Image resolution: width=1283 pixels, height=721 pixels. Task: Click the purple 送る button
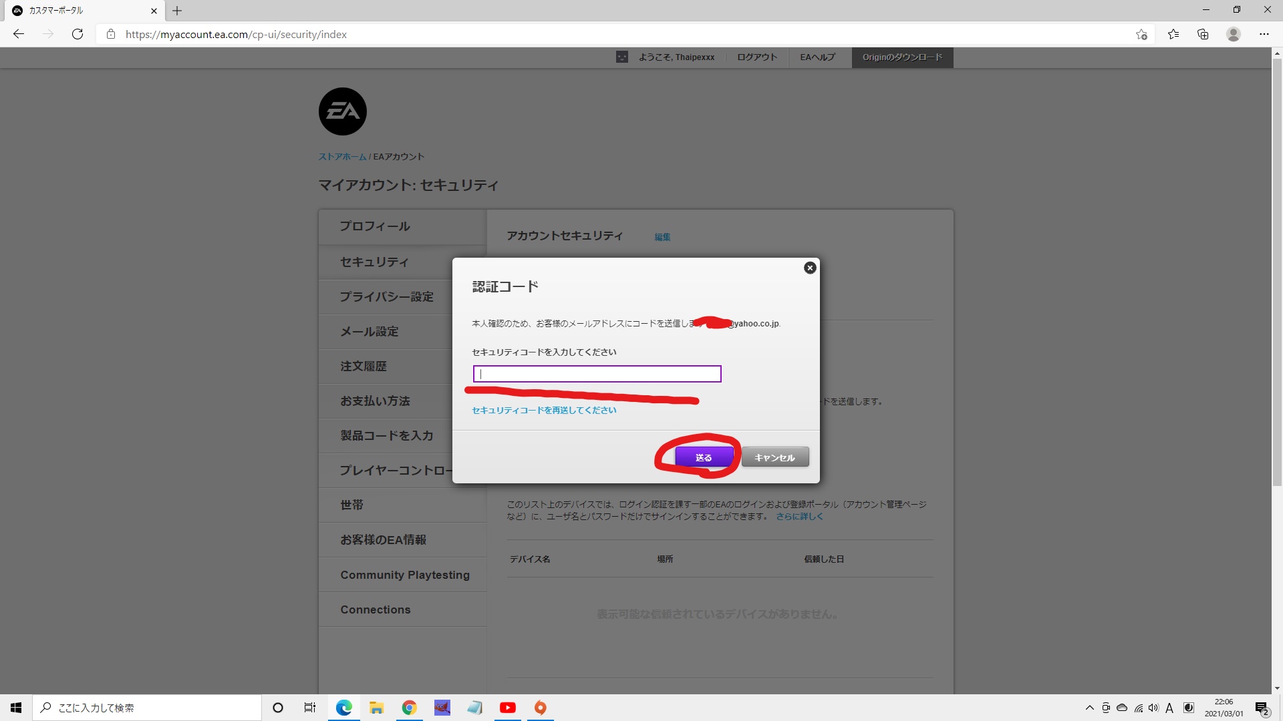click(x=704, y=457)
